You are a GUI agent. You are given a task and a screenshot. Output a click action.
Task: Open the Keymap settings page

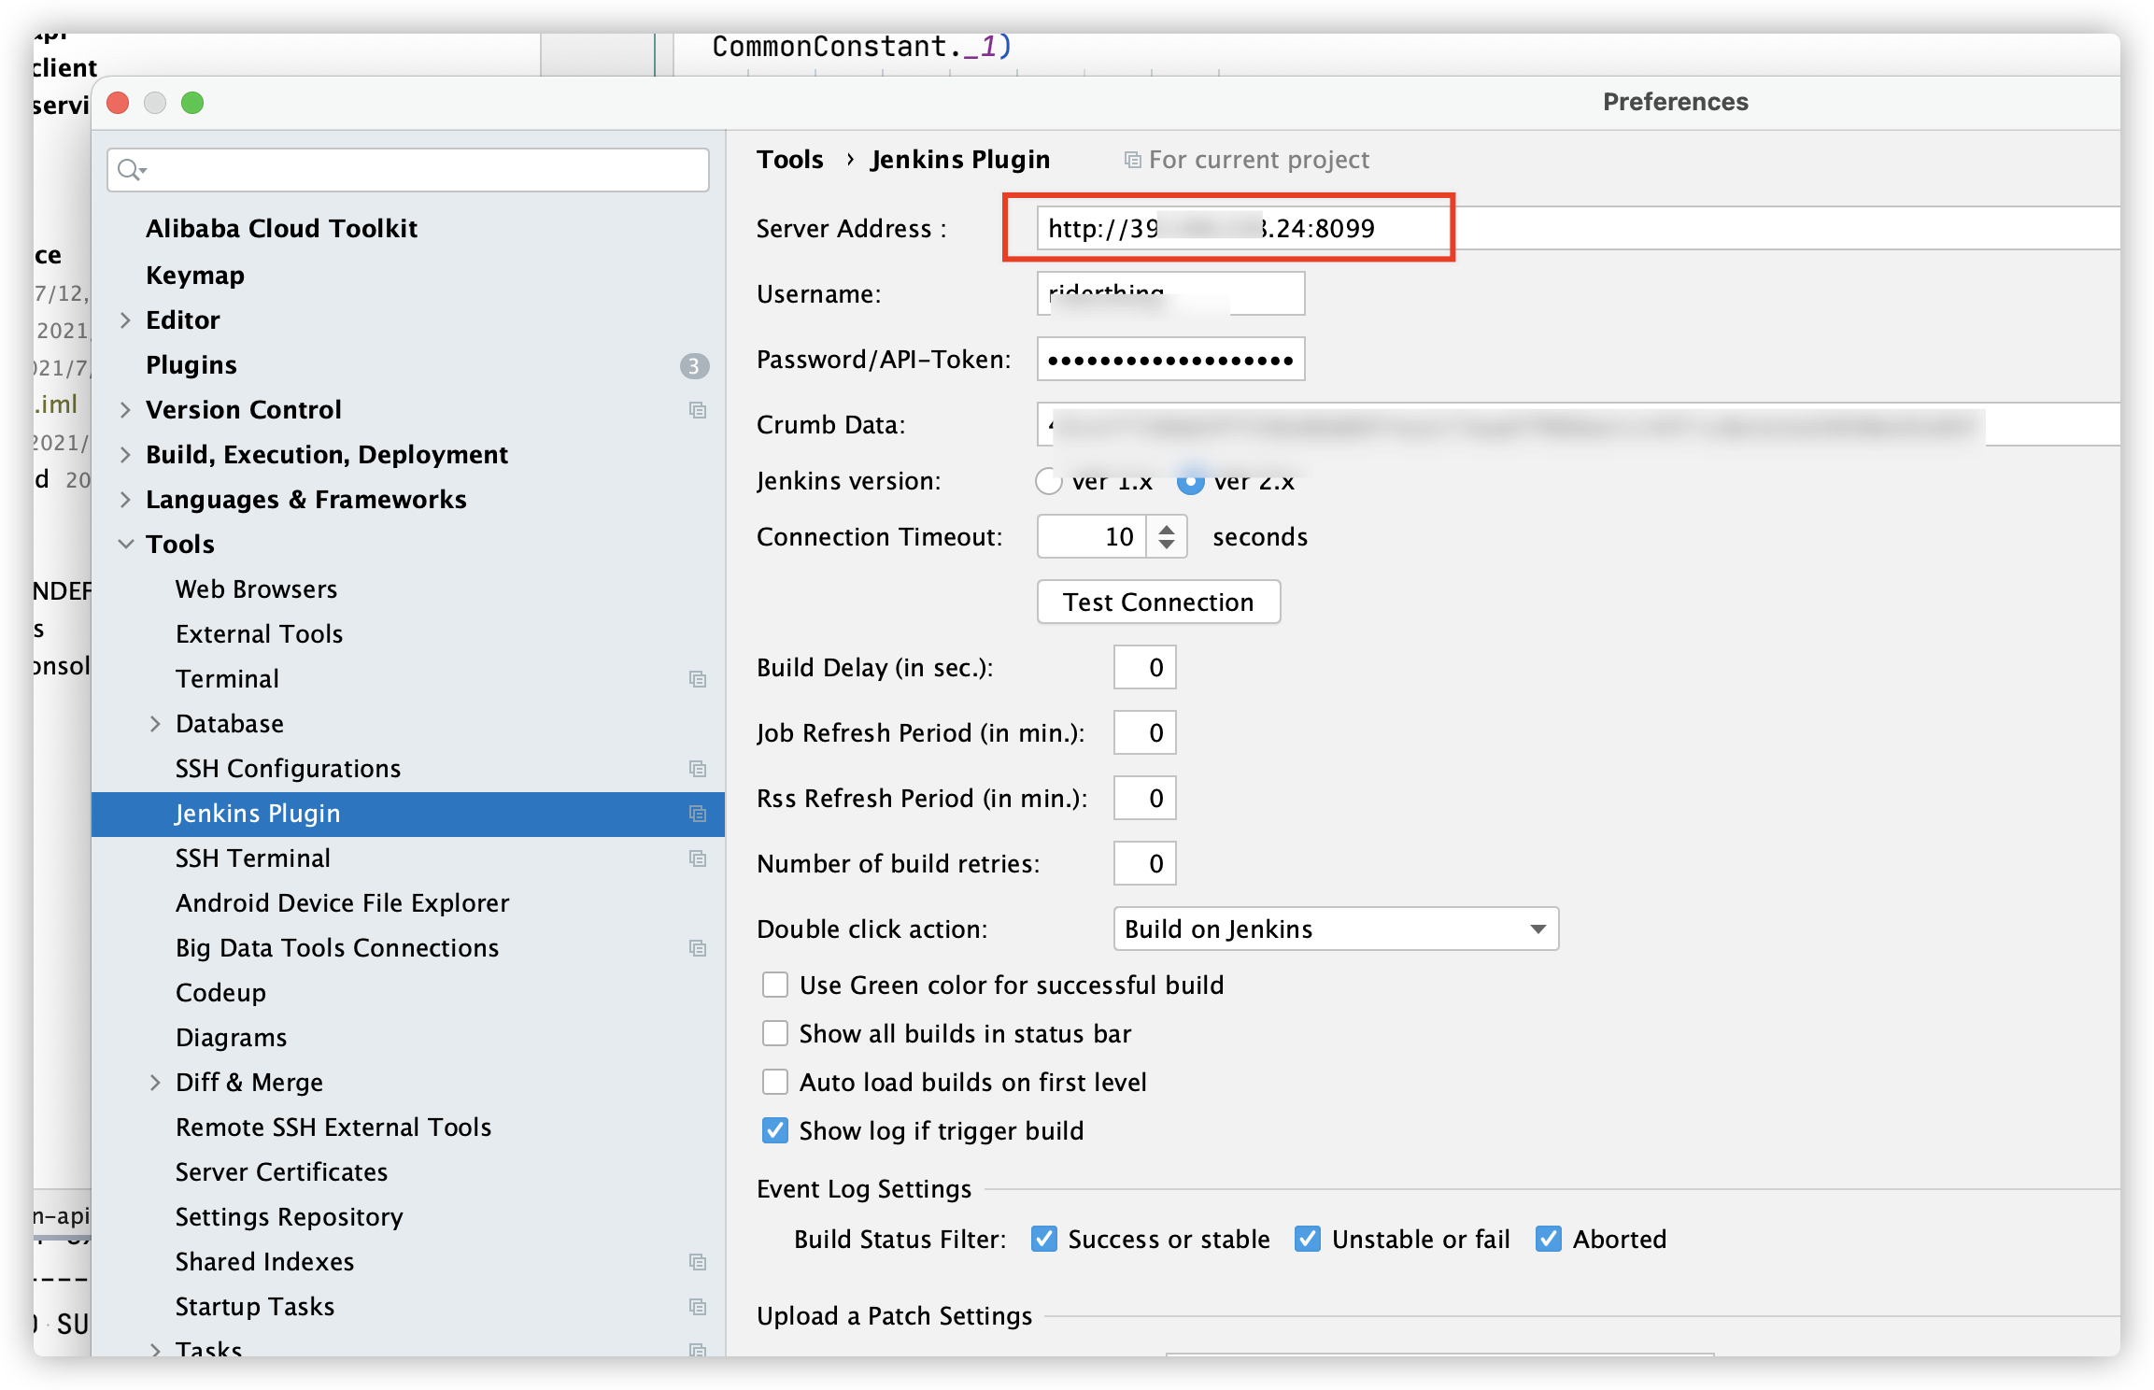[x=195, y=276]
